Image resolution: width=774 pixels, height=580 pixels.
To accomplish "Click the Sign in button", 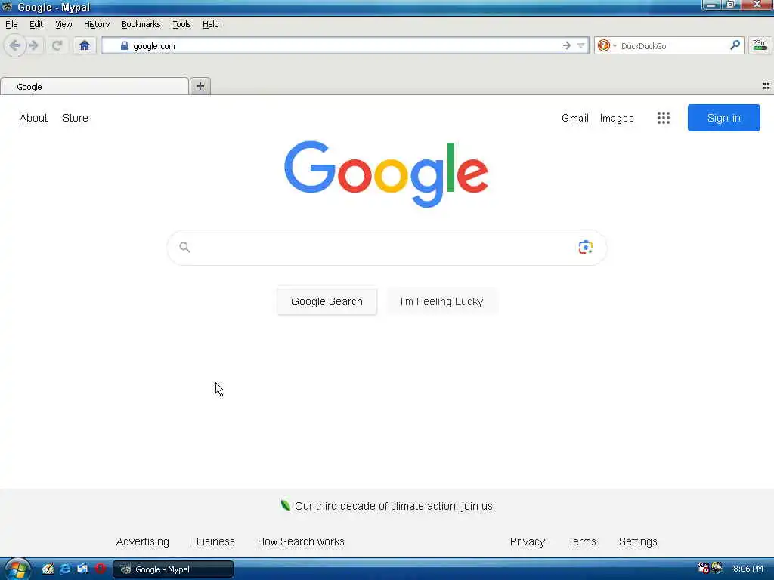I will click(723, 118).
